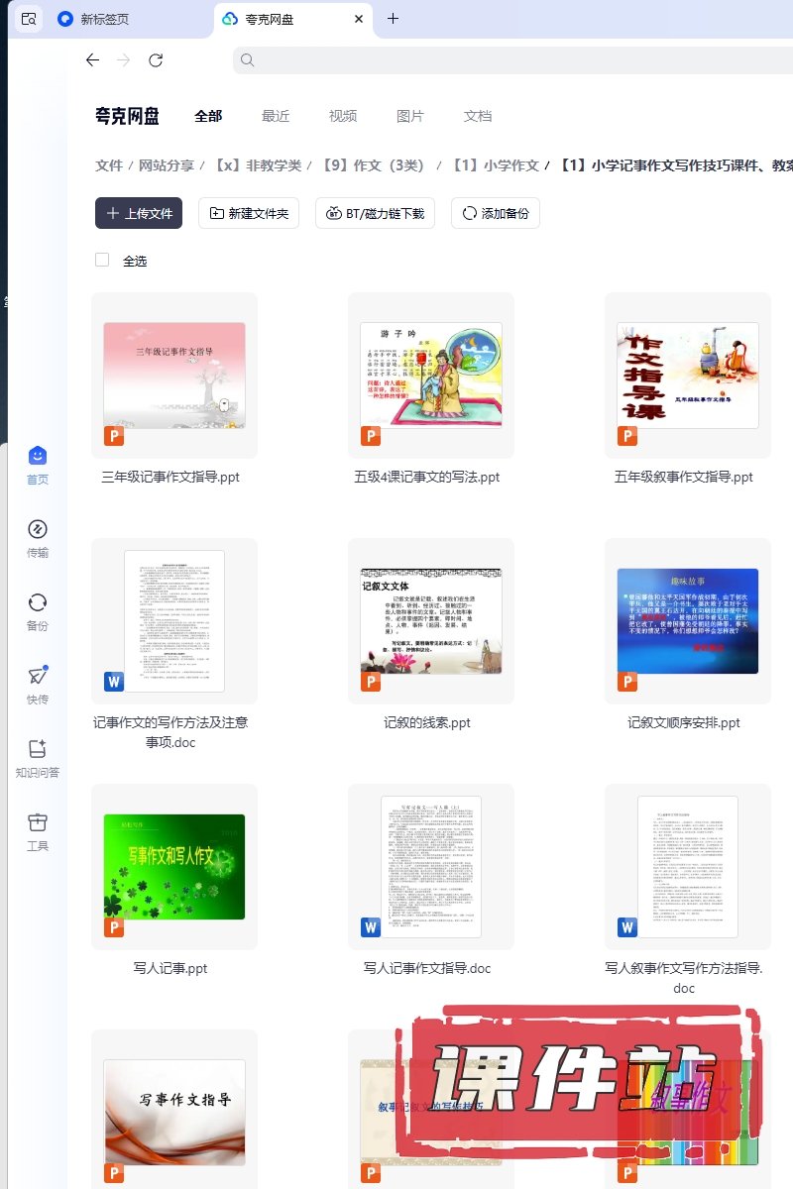Click the 上传文件 upload button
Screen dimensions: 793x1189
coord(139,213)
